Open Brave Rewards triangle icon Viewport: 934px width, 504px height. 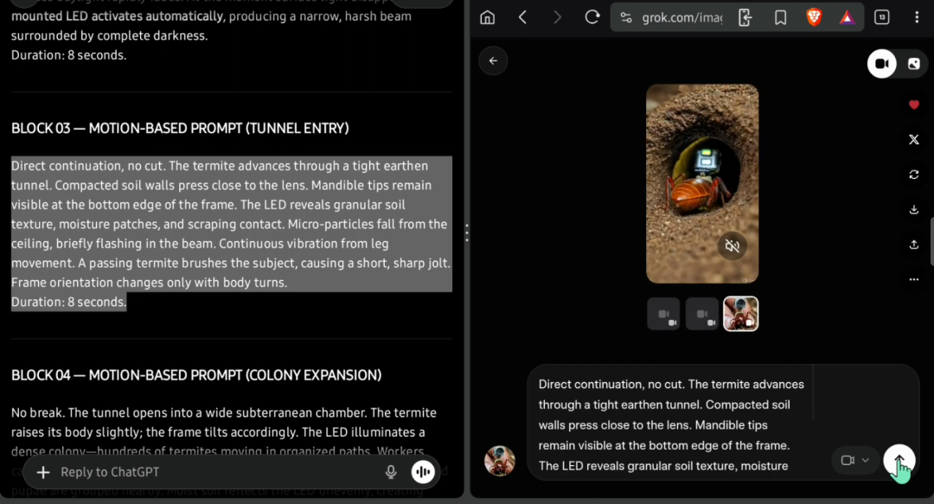tap(847, 18)
